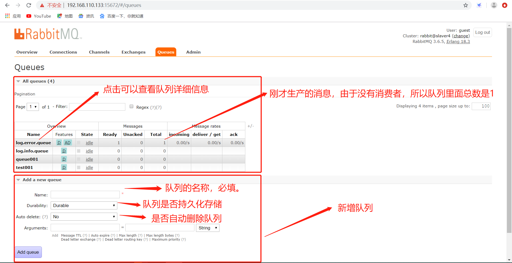Image resolution: width=512 pixels, height=263 pixels.
Task: Open the queue001 details link
Action: tap(27, 159)
